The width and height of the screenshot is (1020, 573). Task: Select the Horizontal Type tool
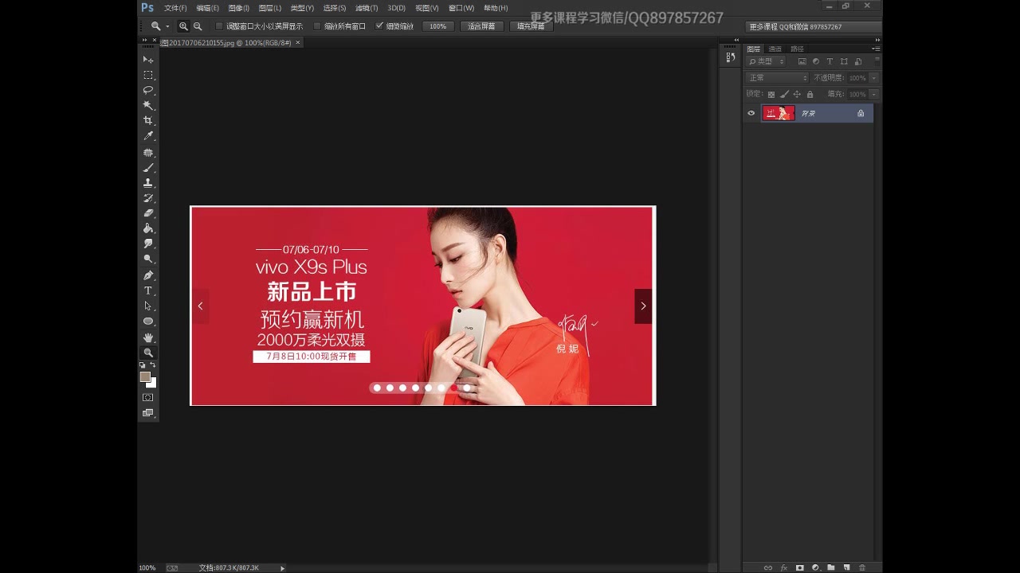coord(148,290)
